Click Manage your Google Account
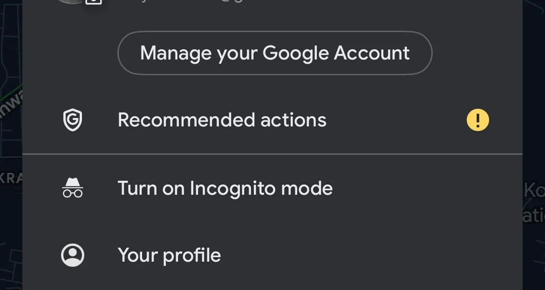This screenshot has width=545, height=290. point(274,53)
